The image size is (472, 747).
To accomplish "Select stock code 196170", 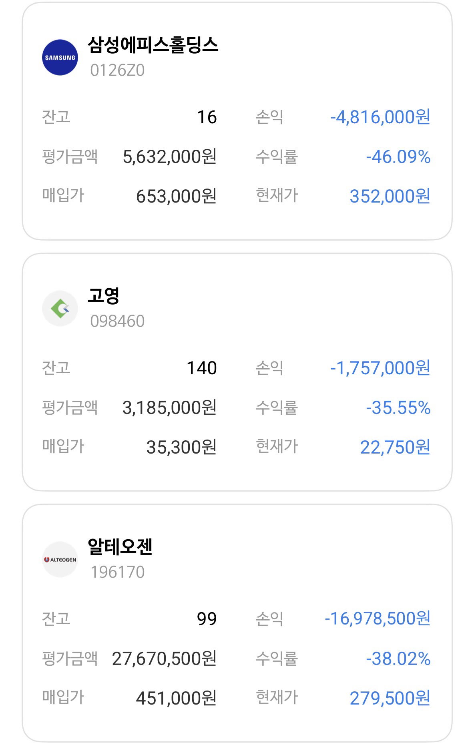I will [117, 572].
